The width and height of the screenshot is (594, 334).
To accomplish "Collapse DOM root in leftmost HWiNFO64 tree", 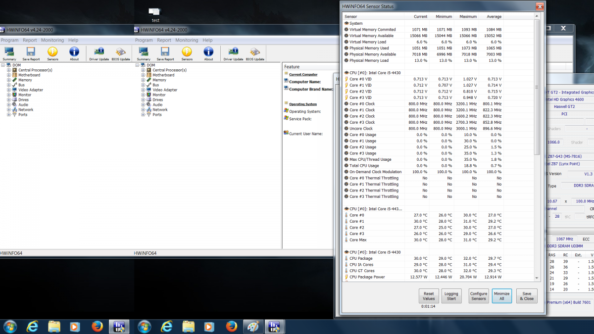I will pos(3,65).
